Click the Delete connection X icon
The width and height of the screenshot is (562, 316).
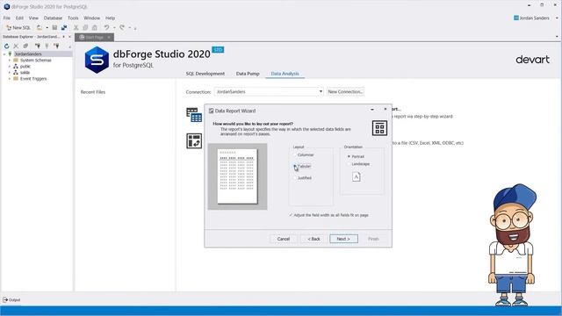[16, 46]
